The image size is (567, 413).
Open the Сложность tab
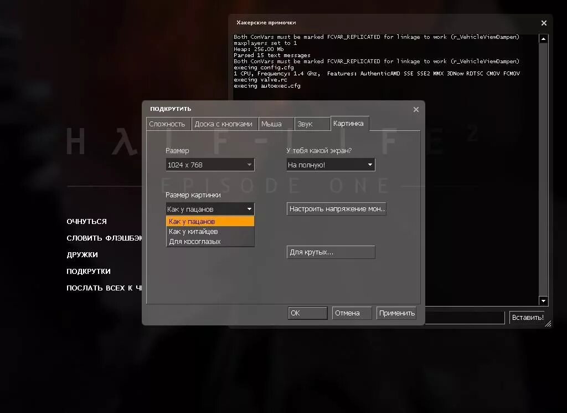[168, 124]
